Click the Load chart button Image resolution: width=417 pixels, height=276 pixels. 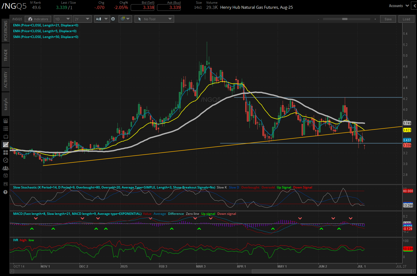pyautogui.click(x=406, y=19)
